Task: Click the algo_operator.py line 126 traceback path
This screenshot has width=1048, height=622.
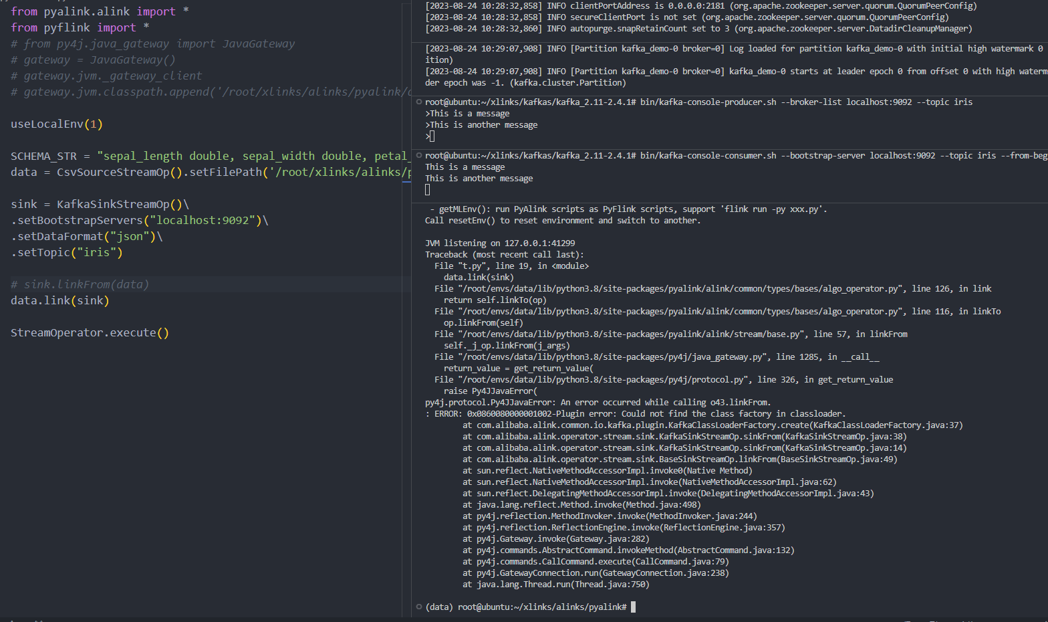Action: coord(713,289)
